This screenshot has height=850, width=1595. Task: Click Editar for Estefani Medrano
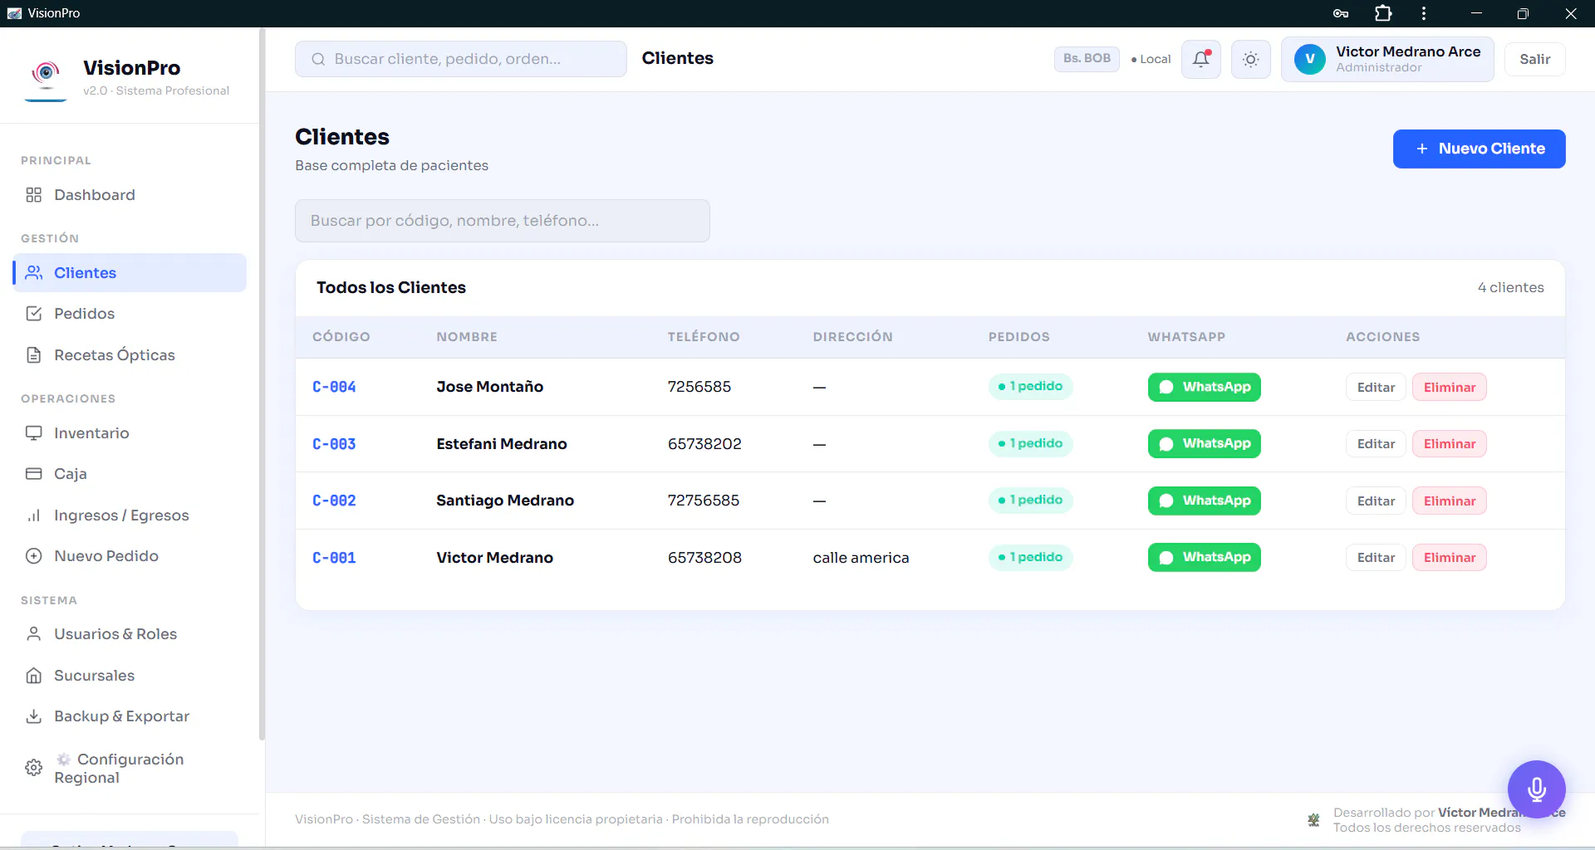[1376, 444]
